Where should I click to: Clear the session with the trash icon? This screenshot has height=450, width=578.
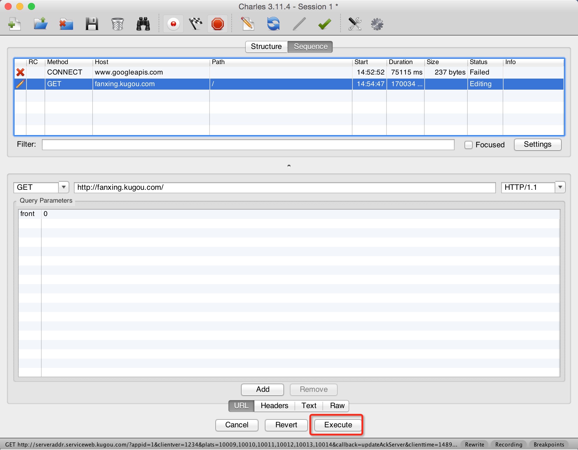117,24
